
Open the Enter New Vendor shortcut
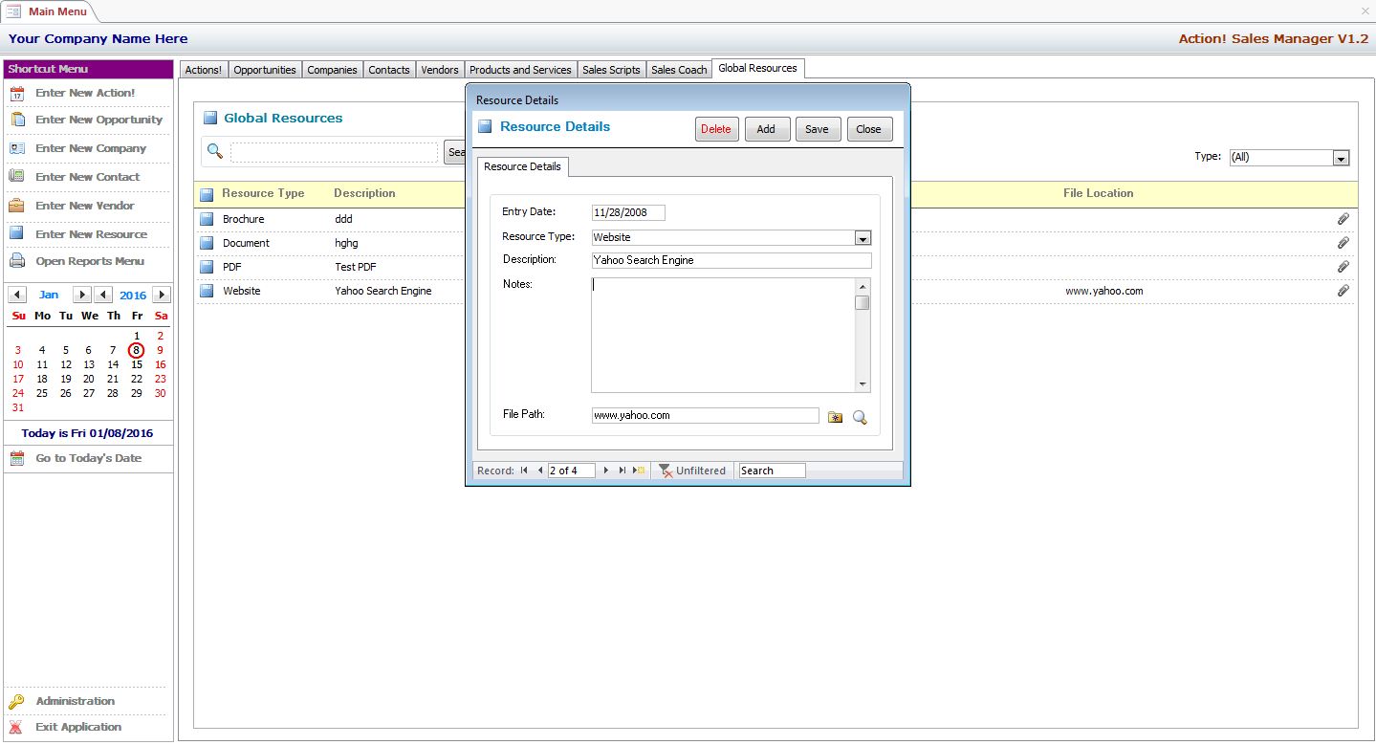click(85, 206)
